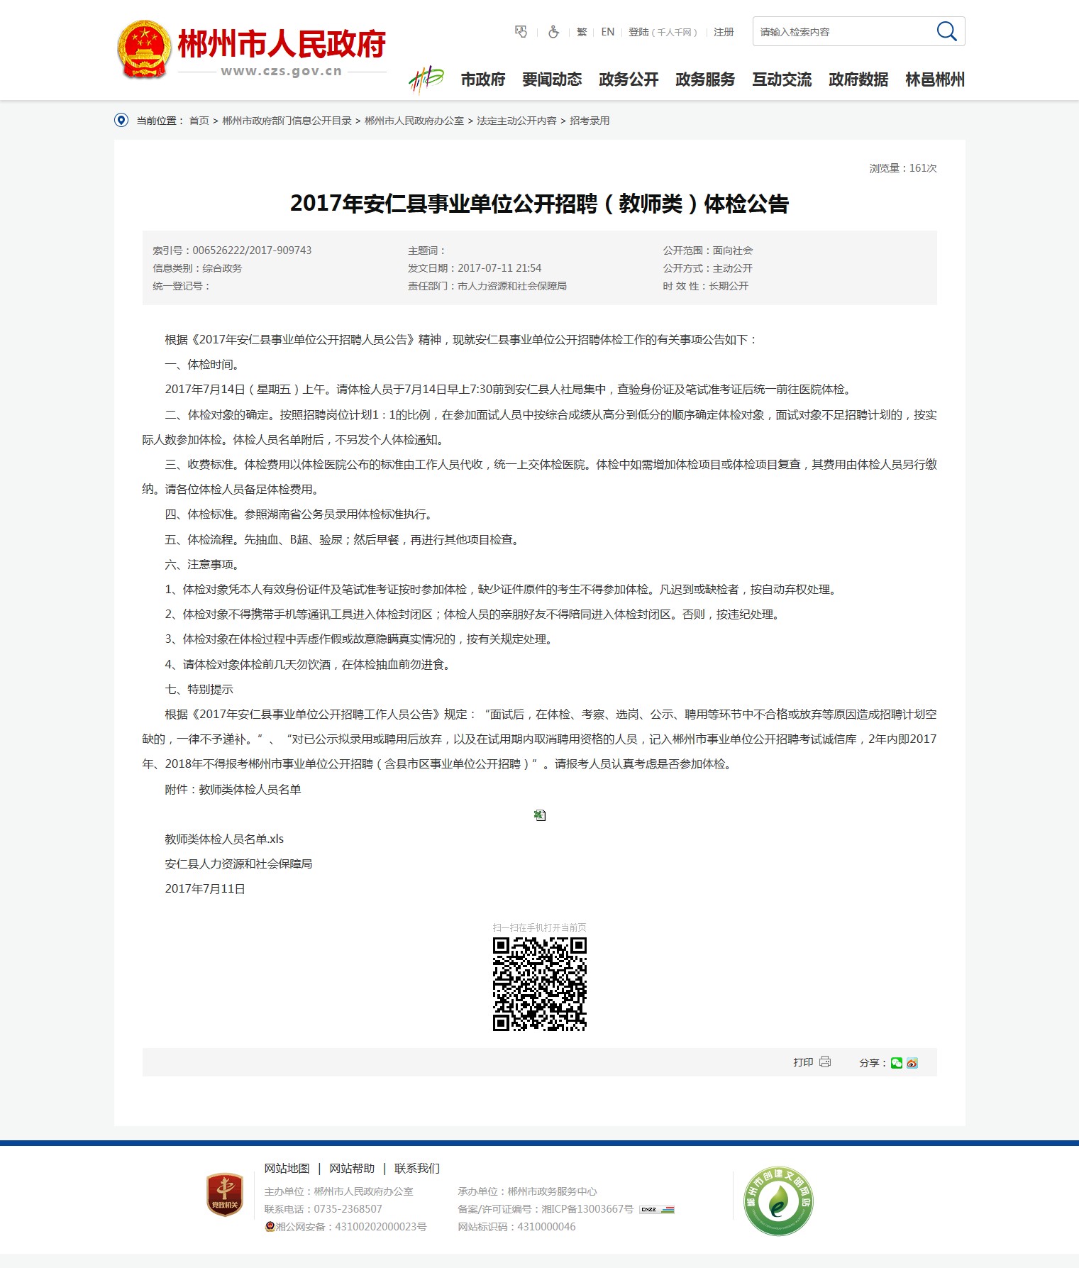
Task: Open 网站帮助 footer link
Action: 352,1168
